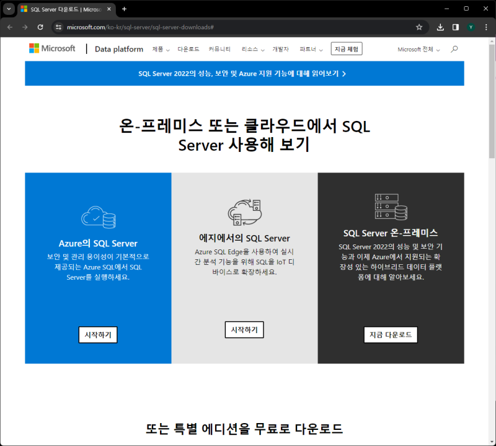
Task: Open the site search magnifier icon
Action: (454, 48)
